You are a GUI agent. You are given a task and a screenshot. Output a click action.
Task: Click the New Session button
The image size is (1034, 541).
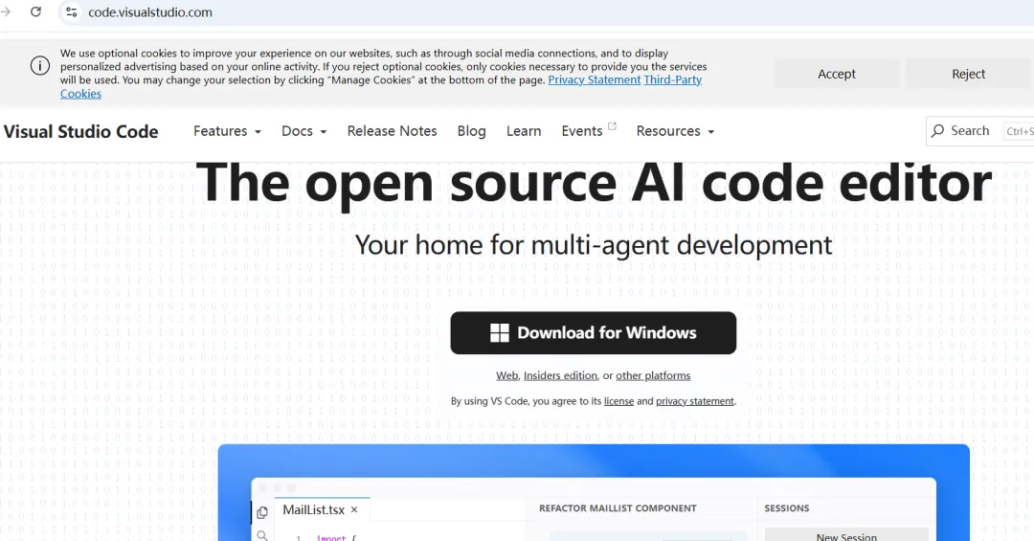coord(846,535)
